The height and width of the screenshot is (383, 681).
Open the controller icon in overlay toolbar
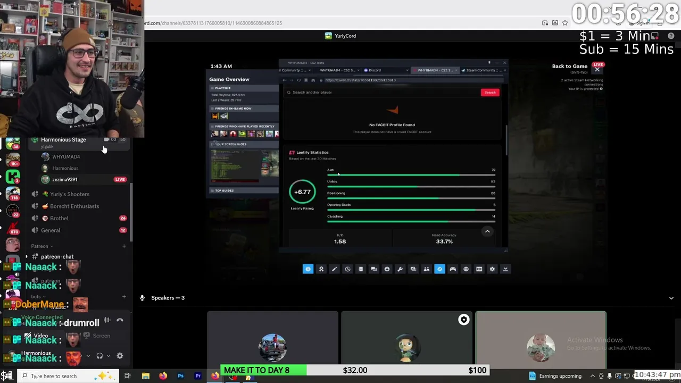coord(453,269)
